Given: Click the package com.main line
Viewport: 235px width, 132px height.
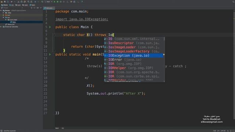Looking at the screenshot, I should tap(72, 11).
